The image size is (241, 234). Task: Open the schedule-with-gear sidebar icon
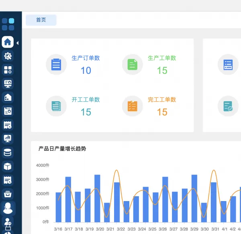click(x=8, y=111)
